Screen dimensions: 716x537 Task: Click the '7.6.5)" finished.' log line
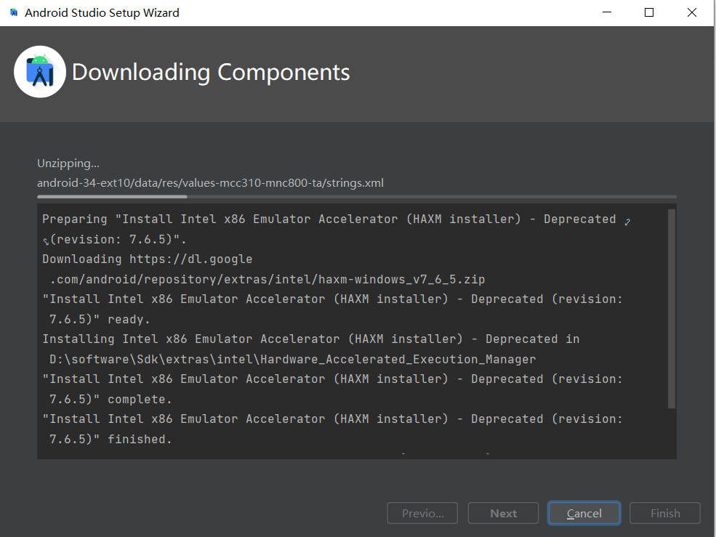coord(110,440)
